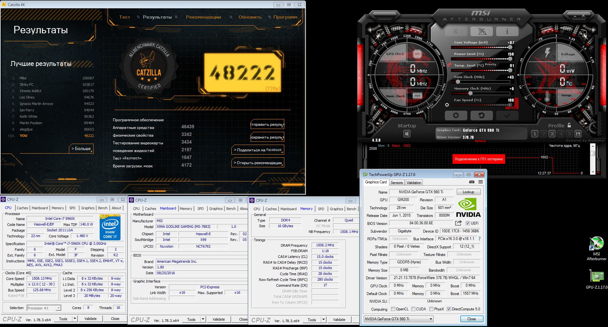
Task: Reset Afterburner settings with the circular arrow button
Action: (481, 115)
